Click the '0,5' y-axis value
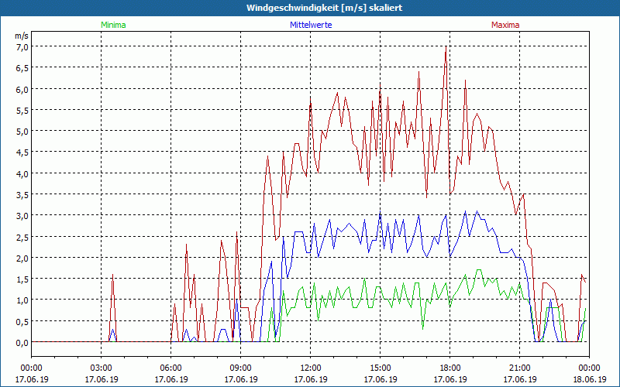Viewport: 620px width, 387px height. [x=22, y=321]
